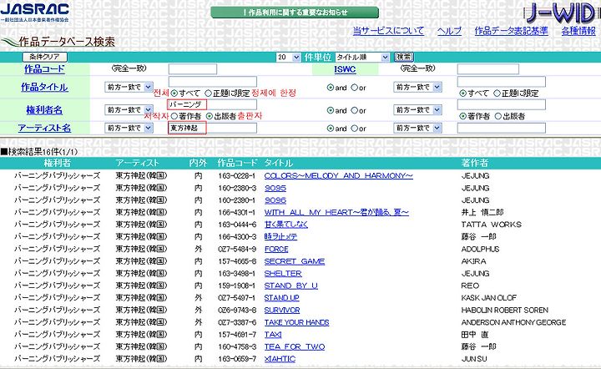Select second 出版者 radio on right side
This screenshot has width=601, height=369.
tap(497, 116)
